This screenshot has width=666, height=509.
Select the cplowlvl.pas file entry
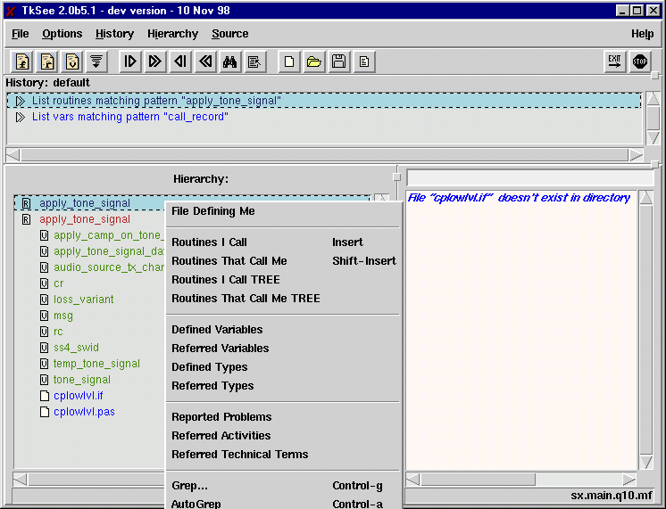[x=84, y=412]
